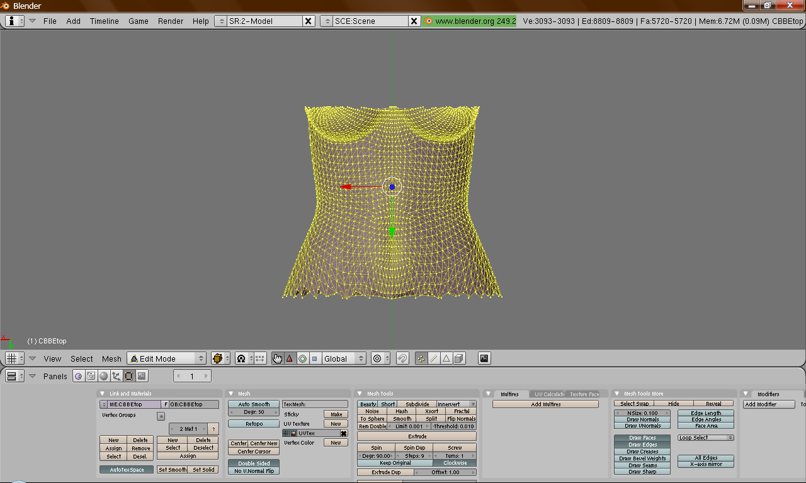Open the Edit Mode dropdown

tap(167, 358)
